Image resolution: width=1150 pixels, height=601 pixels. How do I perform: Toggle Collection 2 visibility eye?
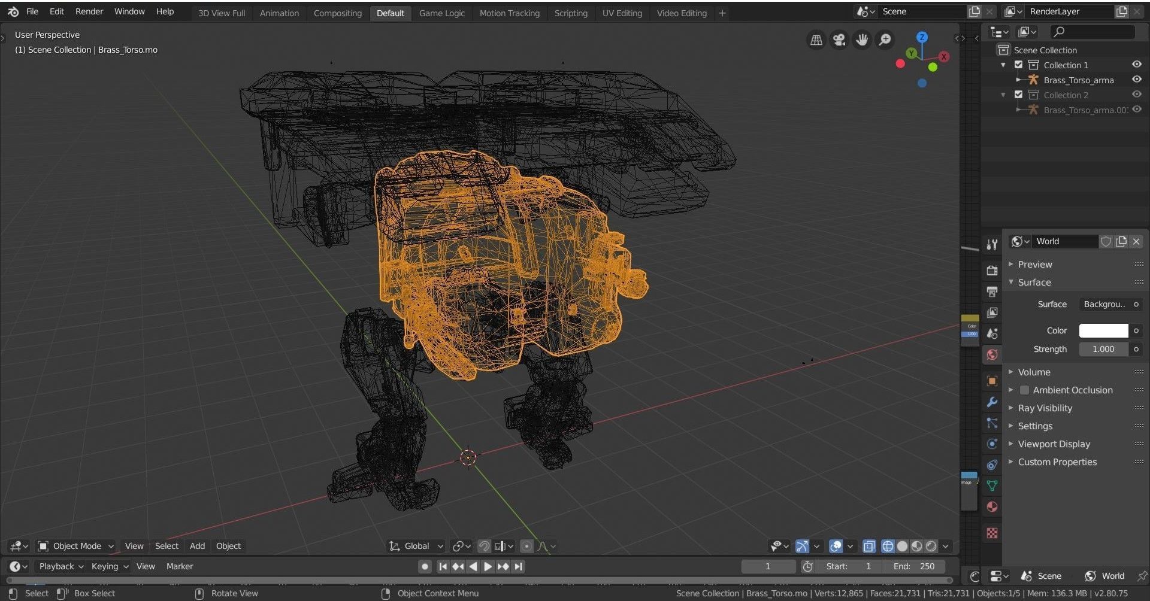click(x=1136, y=94)
